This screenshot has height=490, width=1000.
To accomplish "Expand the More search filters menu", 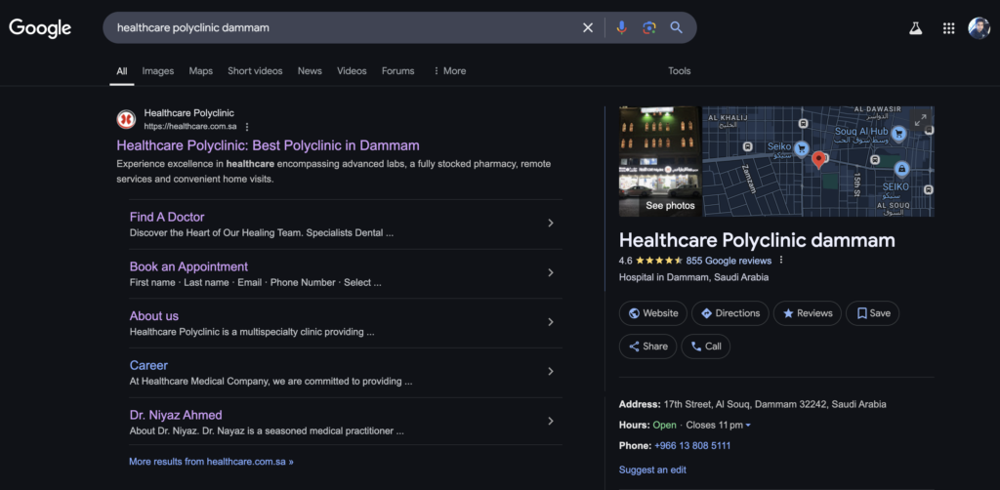I will pyautogui.click(x=449, y=71).
